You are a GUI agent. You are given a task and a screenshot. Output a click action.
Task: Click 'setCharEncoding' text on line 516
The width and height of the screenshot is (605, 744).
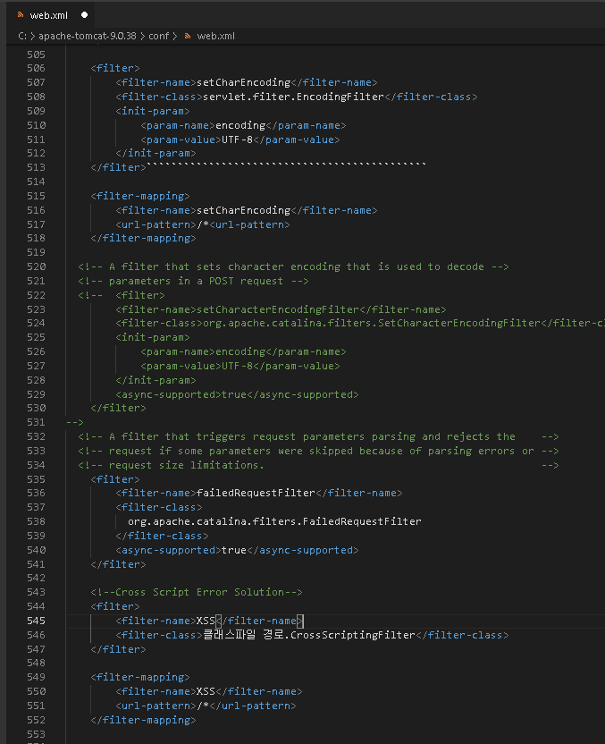pos(243,210)
